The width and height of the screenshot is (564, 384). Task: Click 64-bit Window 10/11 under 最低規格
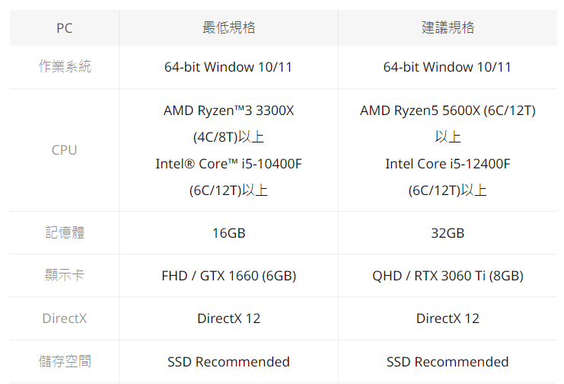tap(228, 67)
